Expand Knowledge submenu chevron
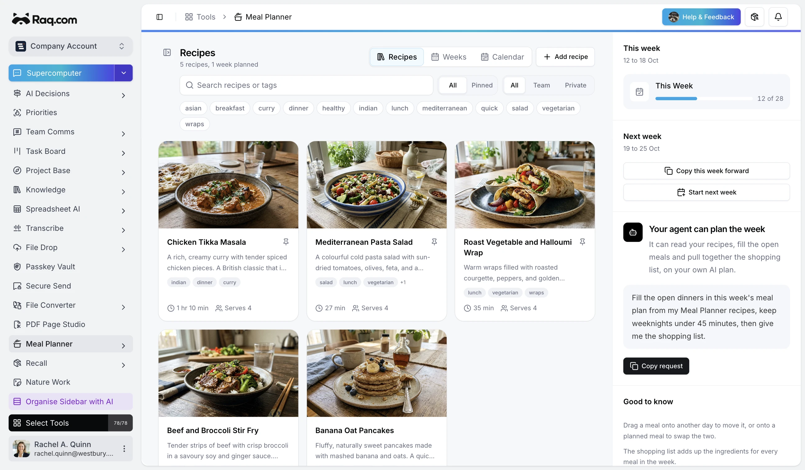Image resolution: width=805 pixels, height=470 pixels. (123, 192)
